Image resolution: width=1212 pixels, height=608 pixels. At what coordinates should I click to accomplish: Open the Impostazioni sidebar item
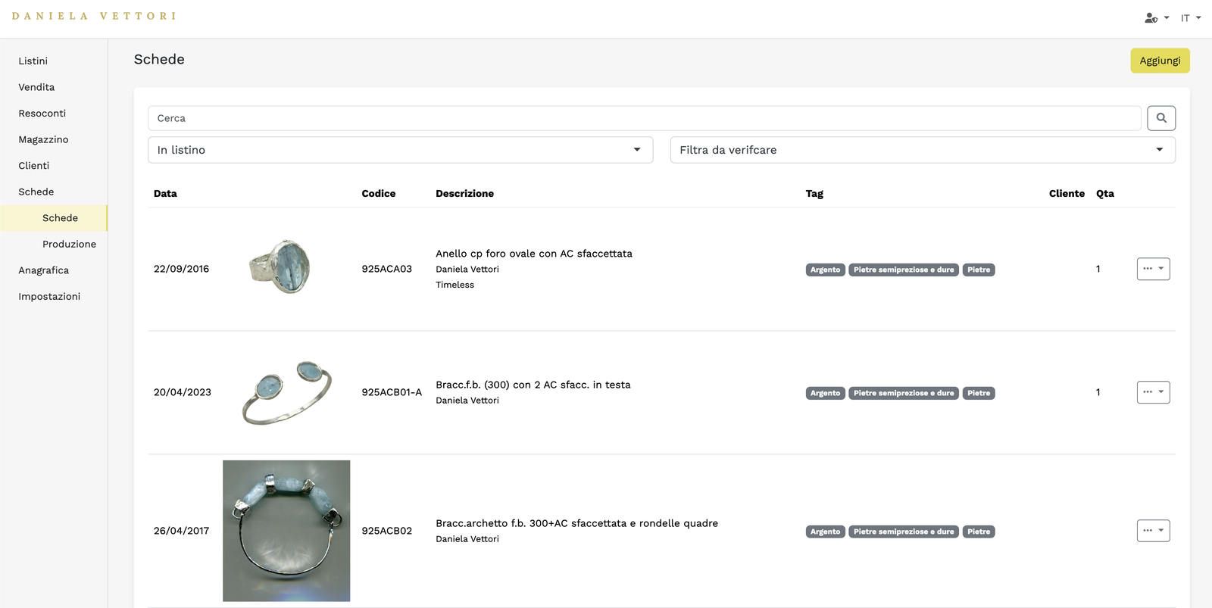click(49, 296)
